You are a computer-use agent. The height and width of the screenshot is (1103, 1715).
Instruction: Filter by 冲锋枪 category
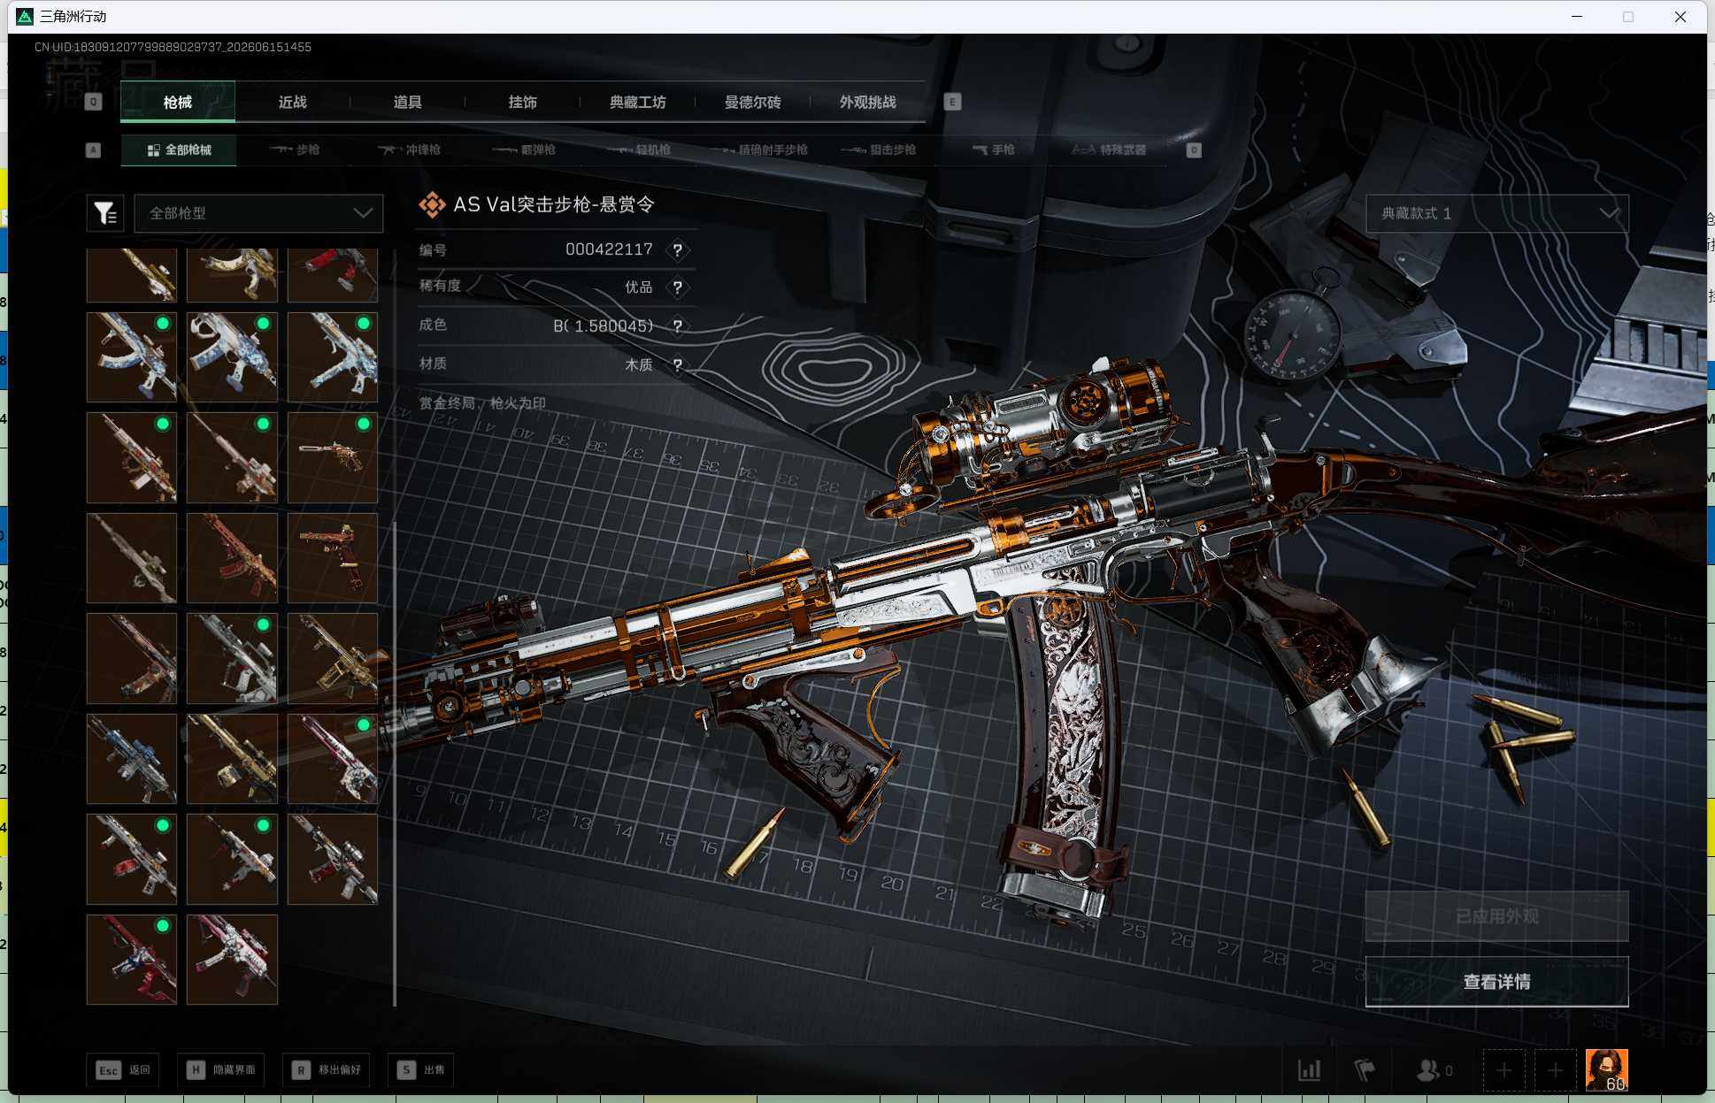pos(409,150)
